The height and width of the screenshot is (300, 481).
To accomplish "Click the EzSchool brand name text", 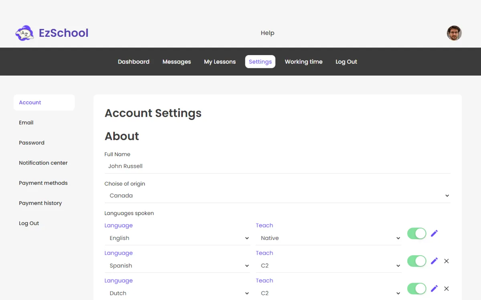I will [x=64, y=33].
